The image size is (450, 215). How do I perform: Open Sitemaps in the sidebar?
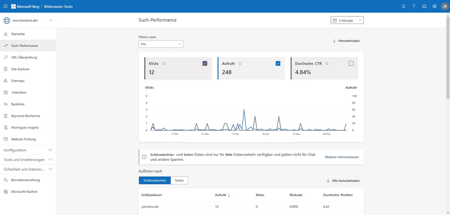(28, 81)
